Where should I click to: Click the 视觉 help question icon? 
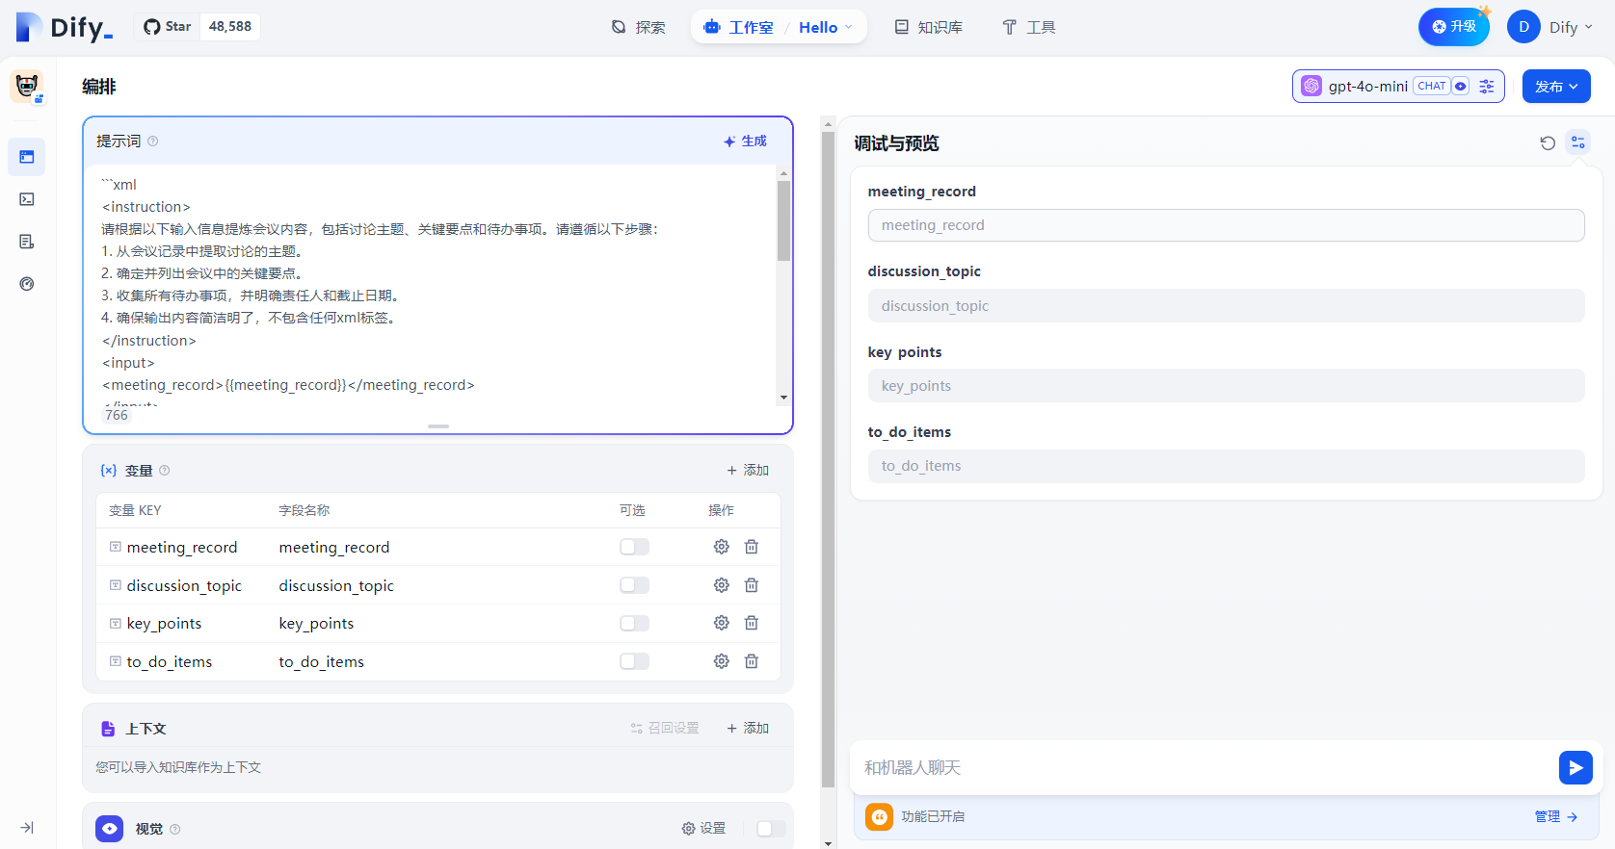tap(175, 830)
